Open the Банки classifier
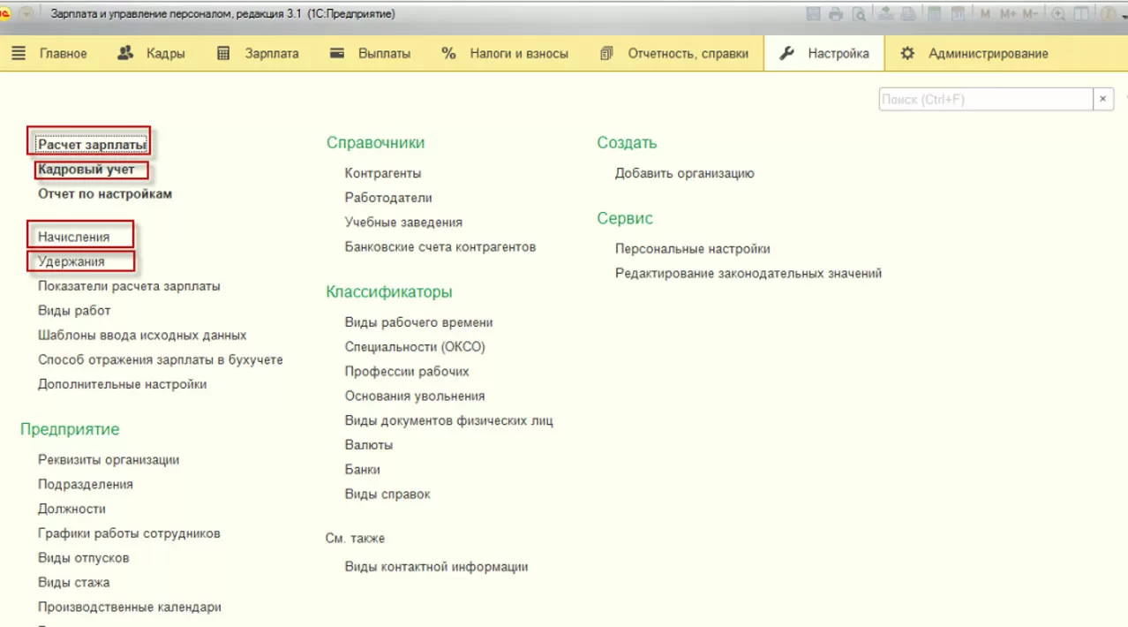This screenshot has width=1128, height=627. point(363,470)
